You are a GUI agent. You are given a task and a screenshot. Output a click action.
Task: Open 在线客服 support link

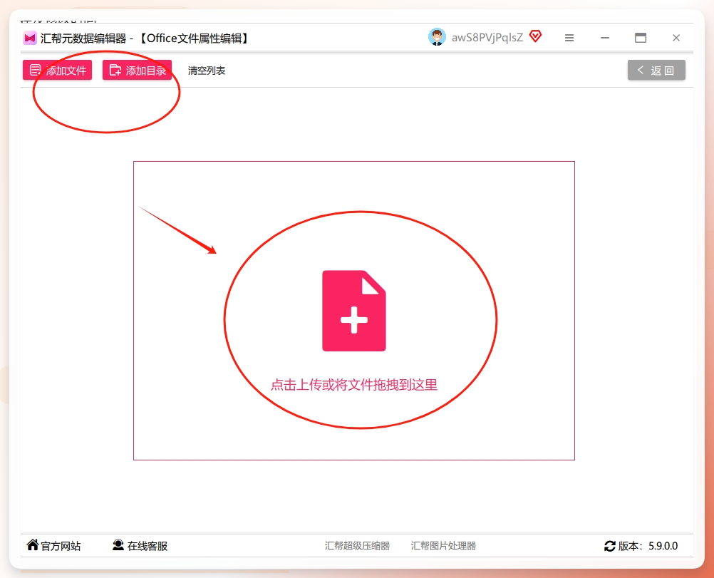point(140,546)
